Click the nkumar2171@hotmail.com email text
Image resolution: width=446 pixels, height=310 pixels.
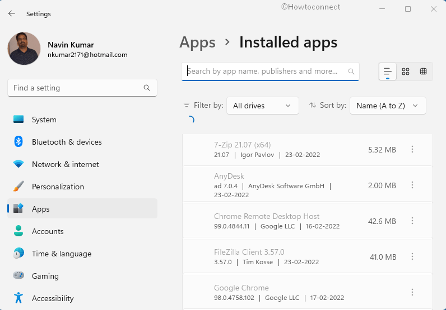point(87,55)
